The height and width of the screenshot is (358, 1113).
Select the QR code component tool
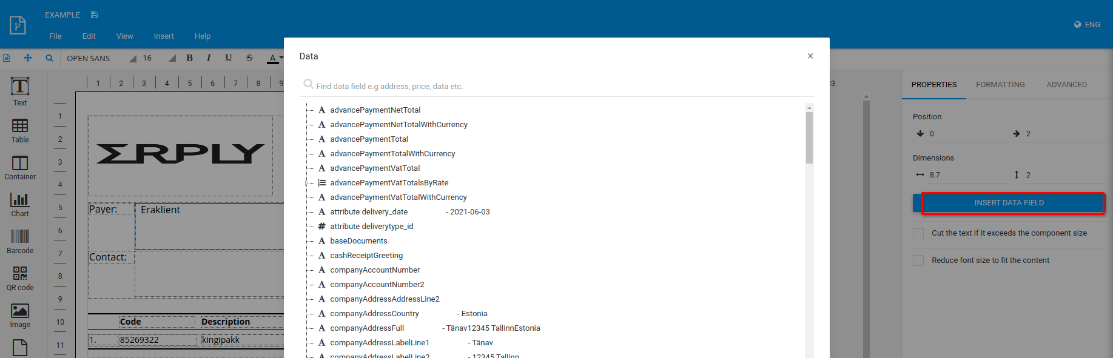(20, 279)
